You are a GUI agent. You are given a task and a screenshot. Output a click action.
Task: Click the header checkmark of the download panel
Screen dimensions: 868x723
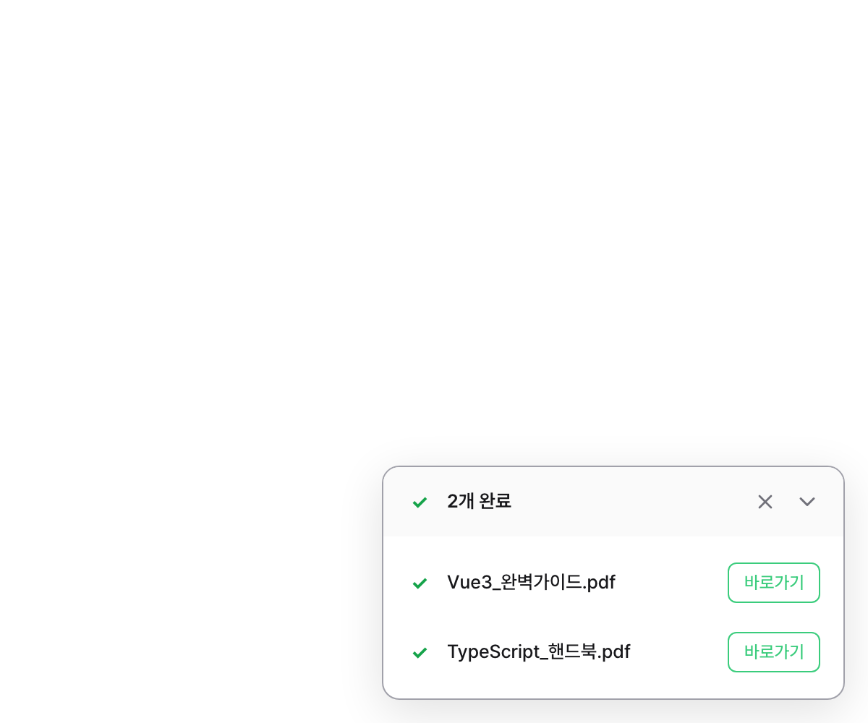[419, 502]
